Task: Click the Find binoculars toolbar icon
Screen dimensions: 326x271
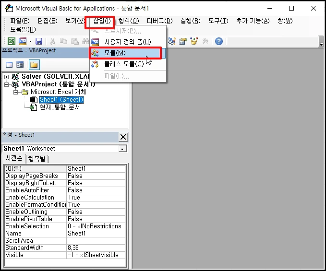Action: click(x=85, y=41)
